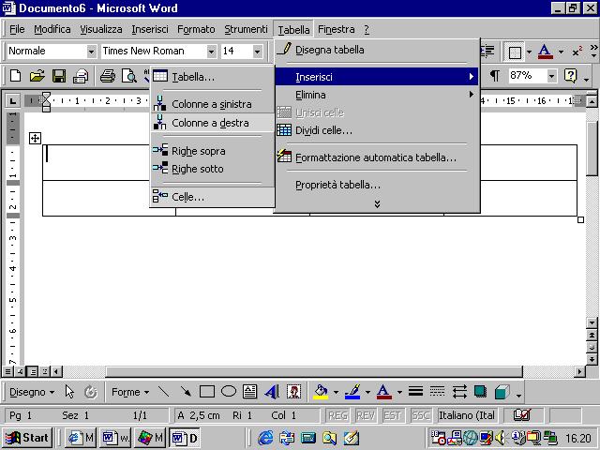Open the zoom dropdown 87%

tap(551, 76)
